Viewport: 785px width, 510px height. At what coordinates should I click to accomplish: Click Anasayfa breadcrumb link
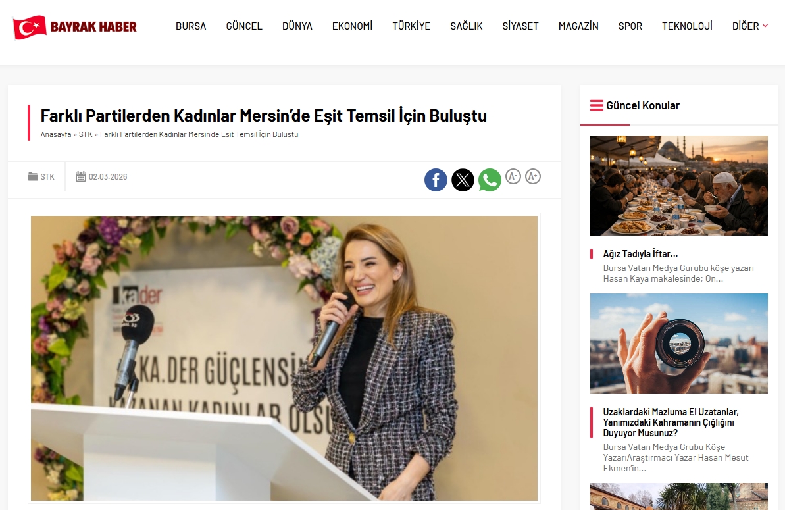[56, 134]
